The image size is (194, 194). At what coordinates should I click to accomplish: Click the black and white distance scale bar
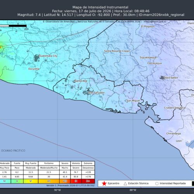click(x=13, y=26)
